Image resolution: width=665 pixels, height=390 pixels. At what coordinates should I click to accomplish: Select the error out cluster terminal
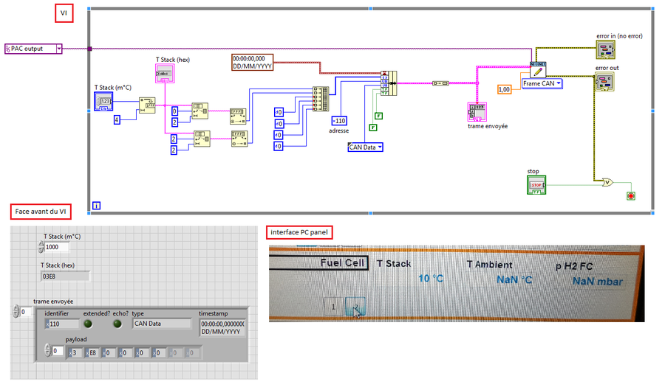point(605,82)
